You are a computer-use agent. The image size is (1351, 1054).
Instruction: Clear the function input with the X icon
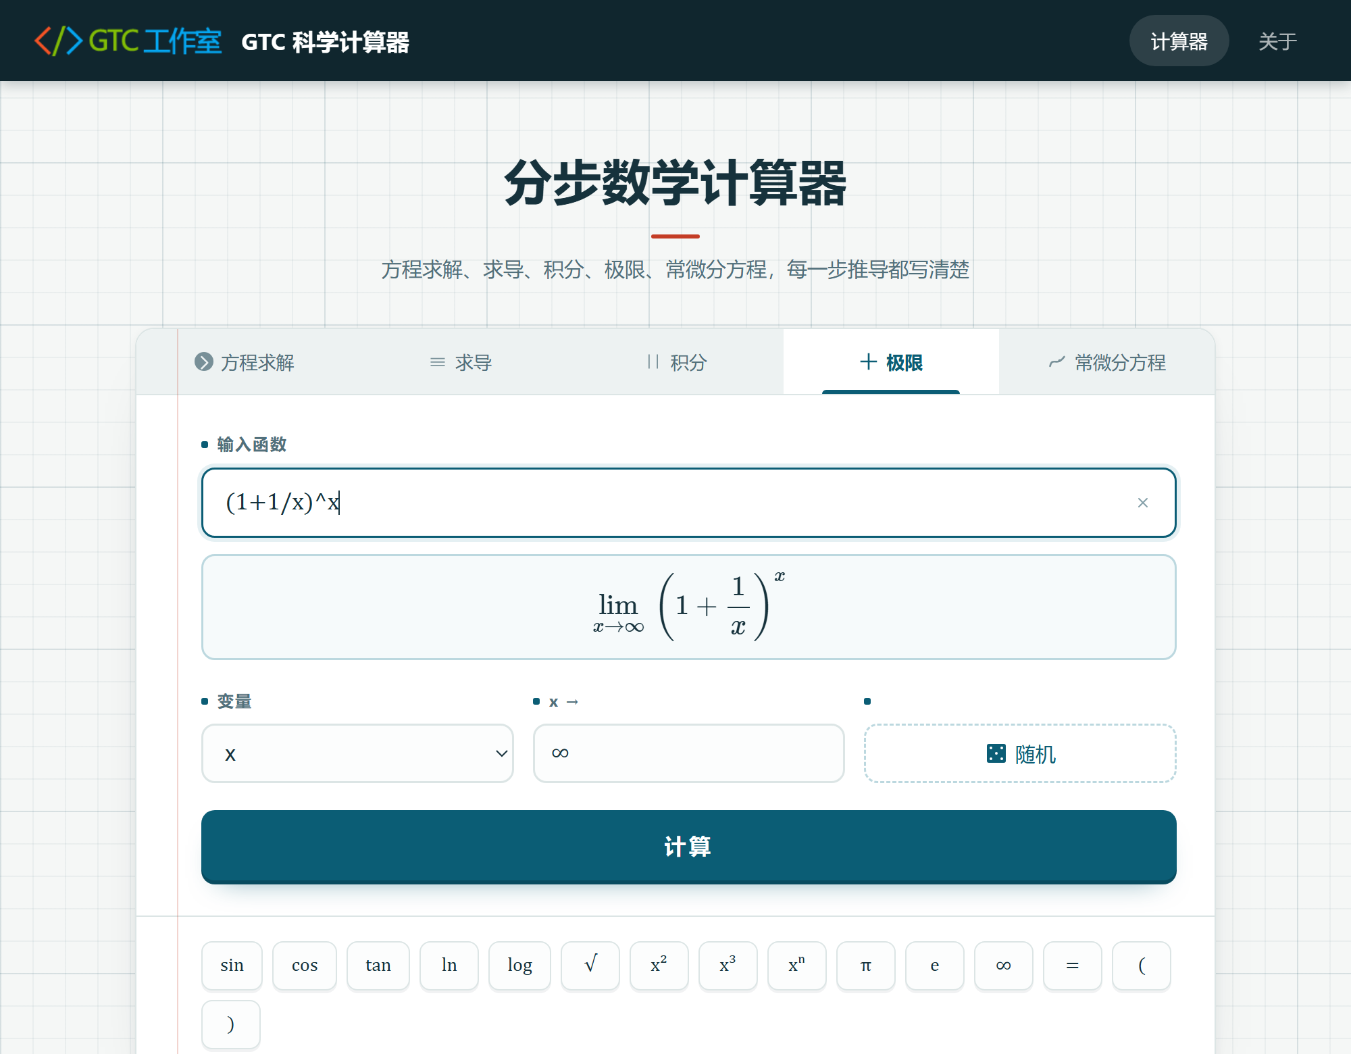[x=1142, y=503]
